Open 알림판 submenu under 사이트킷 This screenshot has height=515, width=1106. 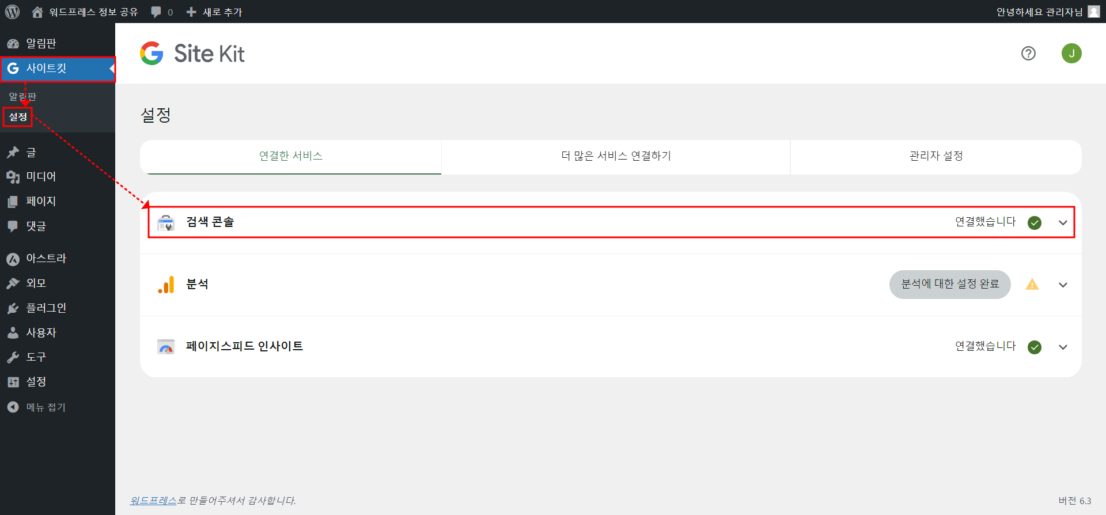(x=22, y=96)
